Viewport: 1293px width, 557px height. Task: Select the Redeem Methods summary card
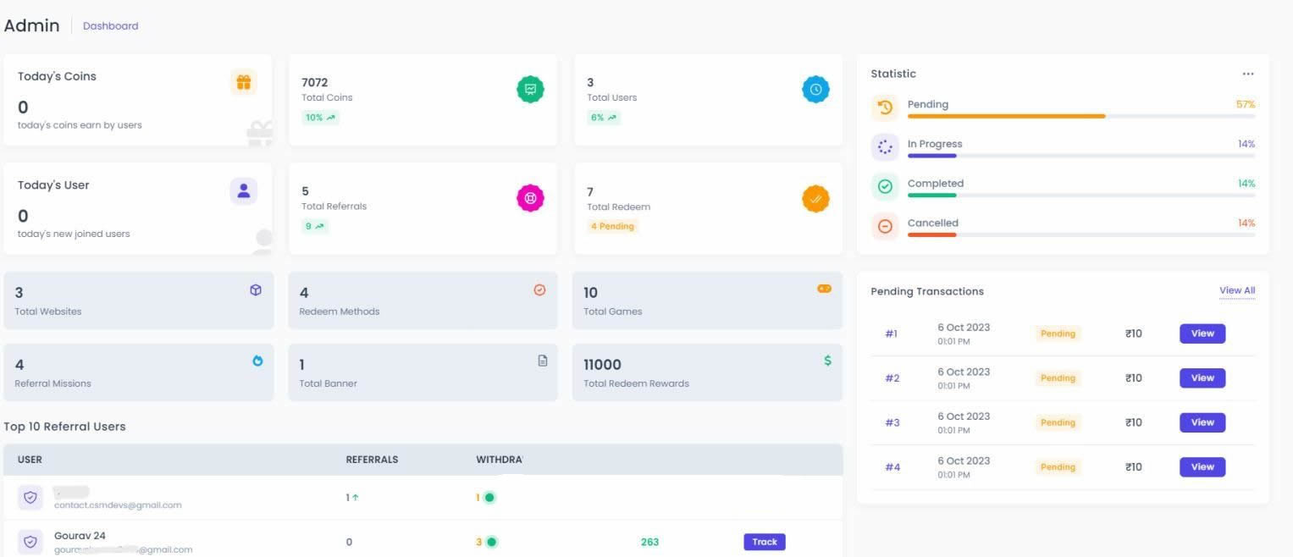pos(423,301)
